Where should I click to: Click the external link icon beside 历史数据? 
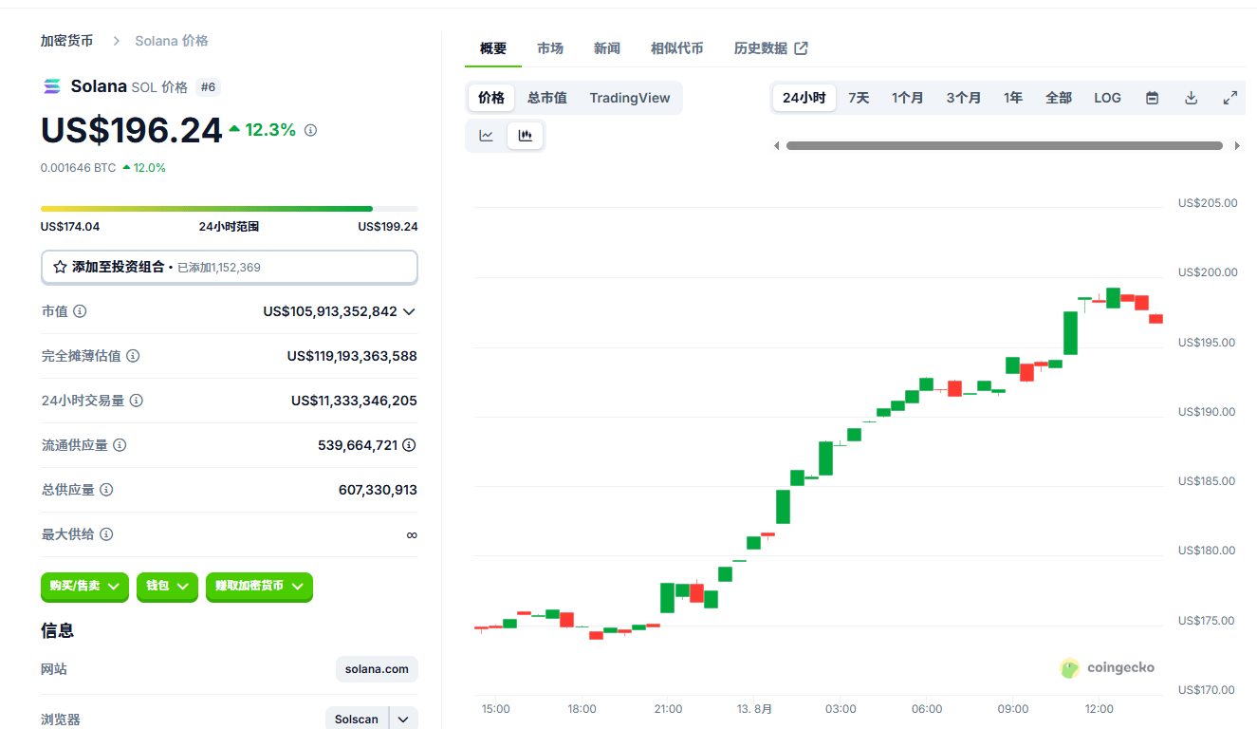(801, 48)
